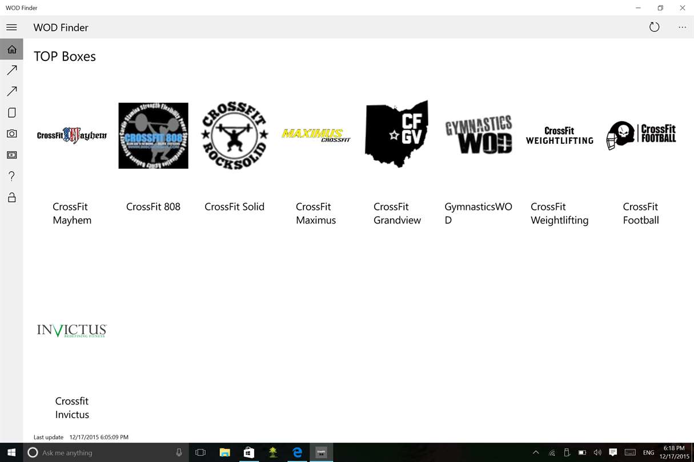Open the CFGV Ohio-shaped logo
This screenshot has height=462, width=694.
[x=396, y=135]
